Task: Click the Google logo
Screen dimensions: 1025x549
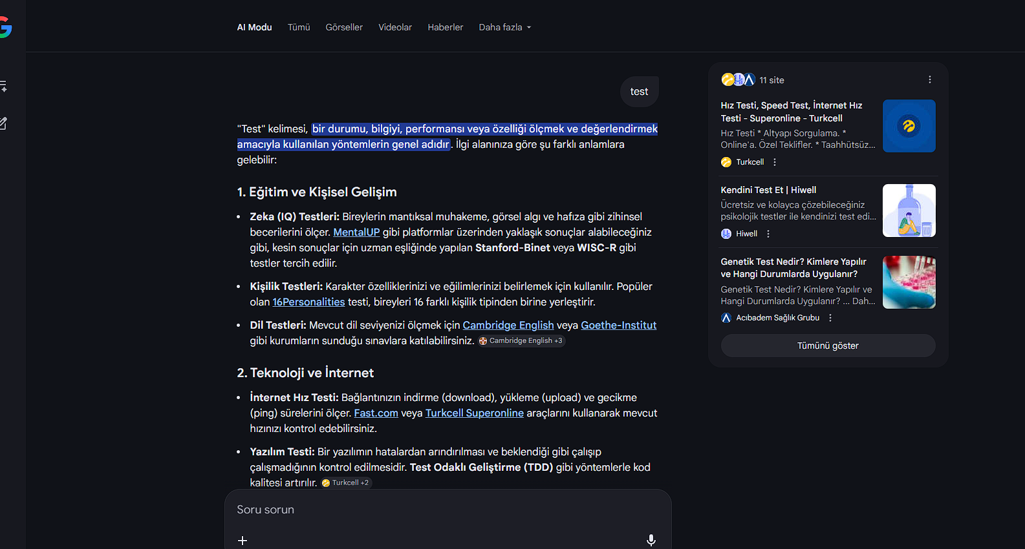Action: [5, 27]
